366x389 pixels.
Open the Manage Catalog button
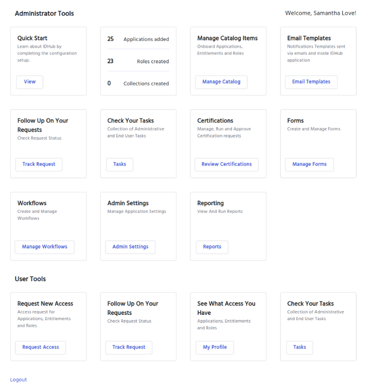click(x=221, y=82)
